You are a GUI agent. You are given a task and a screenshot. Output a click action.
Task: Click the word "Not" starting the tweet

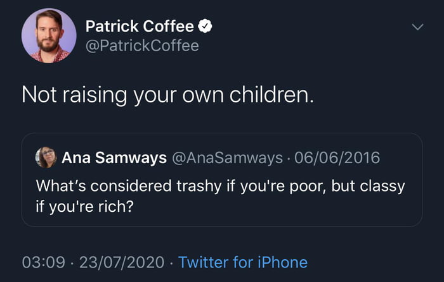click(37, 94)
